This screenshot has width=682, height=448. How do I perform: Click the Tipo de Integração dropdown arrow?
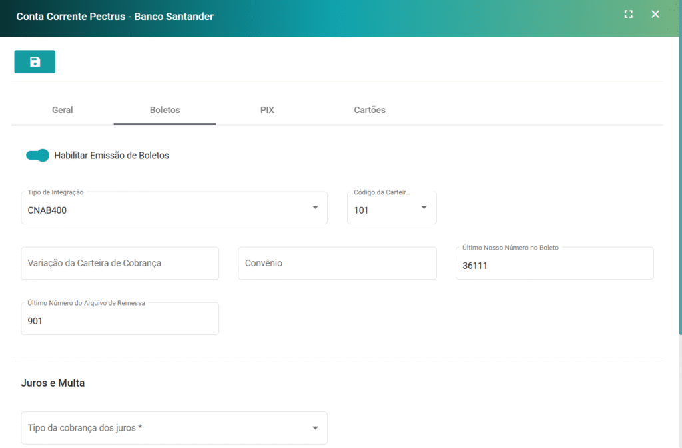point(315,208)
